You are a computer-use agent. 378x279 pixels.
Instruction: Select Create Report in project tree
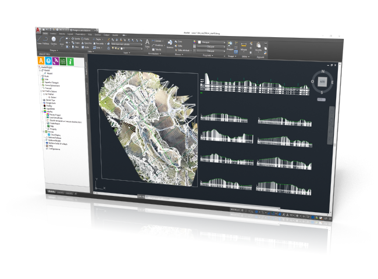(53, 123)
